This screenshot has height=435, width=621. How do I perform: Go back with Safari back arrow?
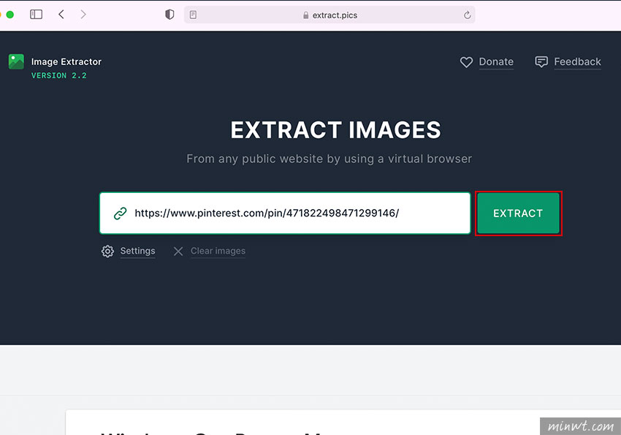click(61, 15)
